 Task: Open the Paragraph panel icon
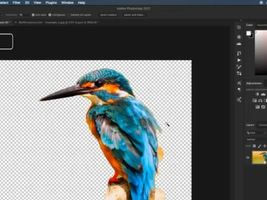(x=239, y=90)
